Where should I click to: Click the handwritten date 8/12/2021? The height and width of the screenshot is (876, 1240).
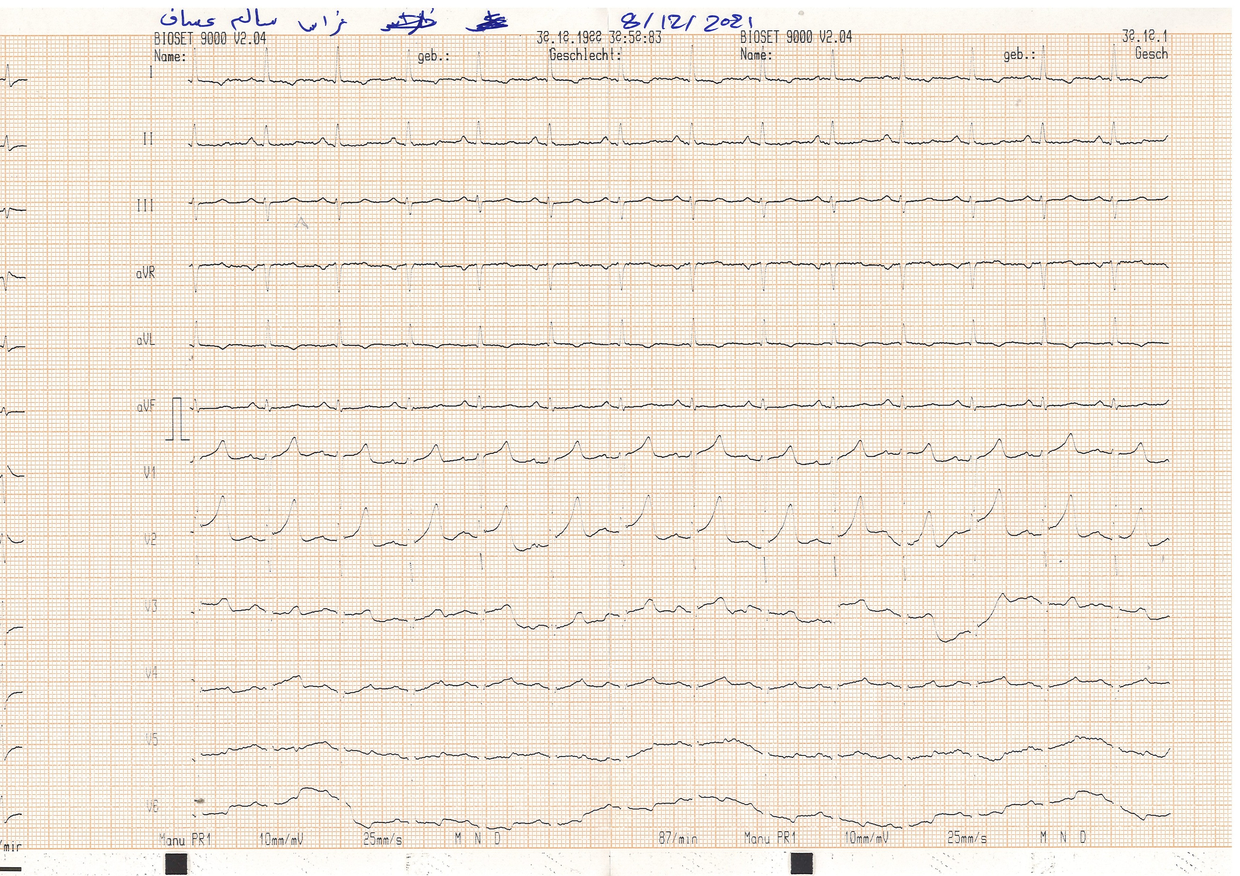click(686, 23)
